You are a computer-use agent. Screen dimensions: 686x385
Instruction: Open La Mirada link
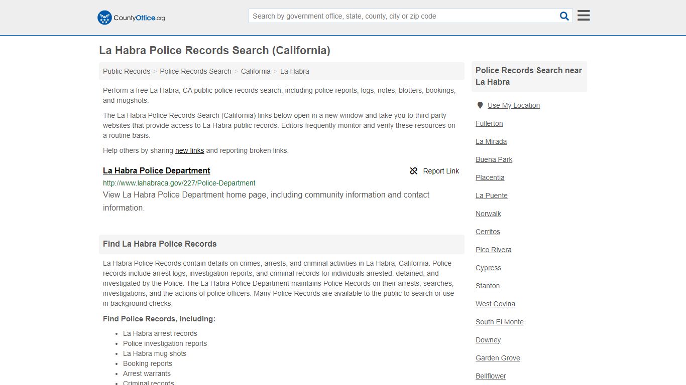tap(491, 141)
